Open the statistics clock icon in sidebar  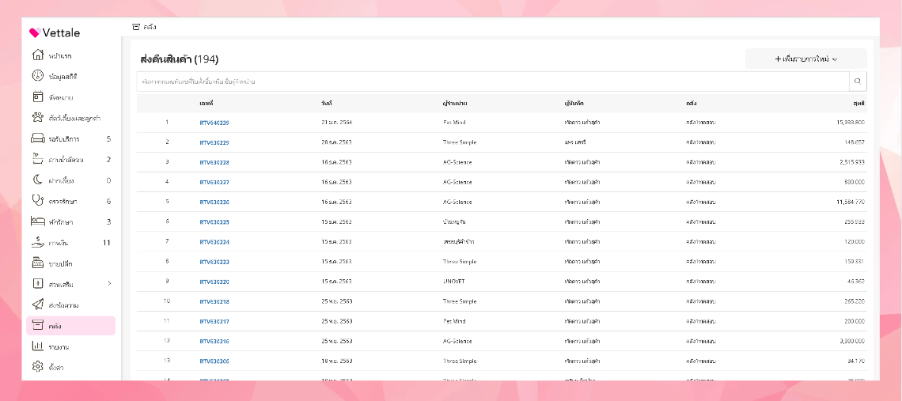coord(36,76)
